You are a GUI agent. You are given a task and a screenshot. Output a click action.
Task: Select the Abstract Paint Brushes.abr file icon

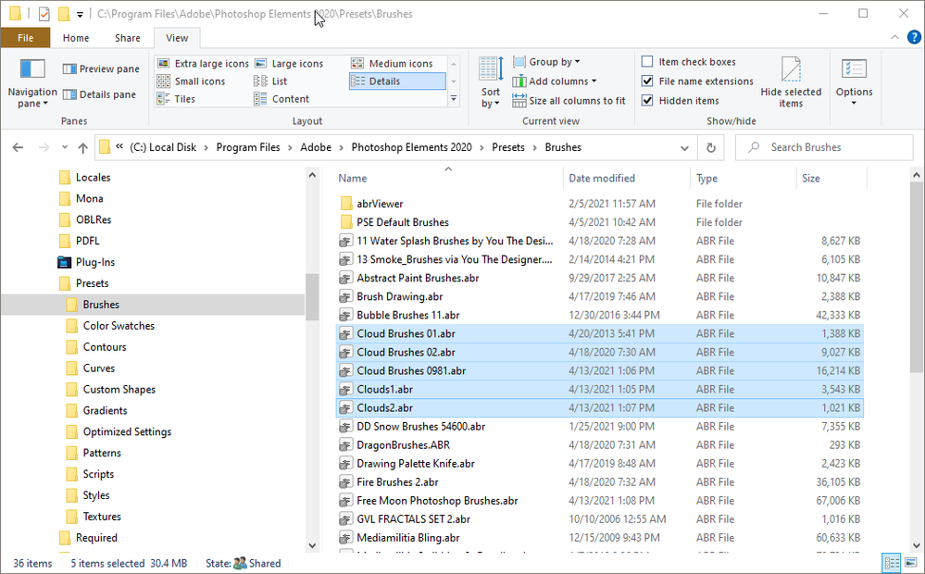[345, 278]
